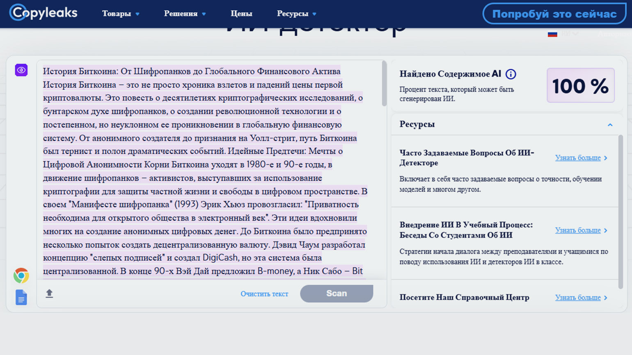Click Попробуй это сейчас button

(554, 14)
